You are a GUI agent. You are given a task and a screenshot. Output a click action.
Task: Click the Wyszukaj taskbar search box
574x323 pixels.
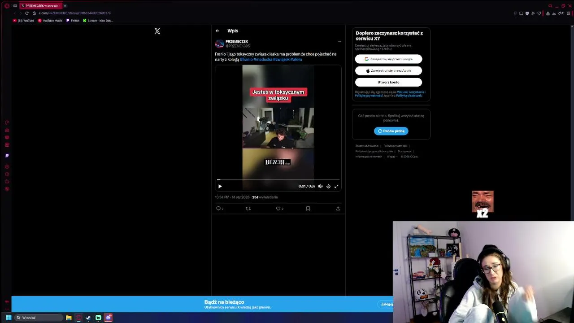point(38,318)
